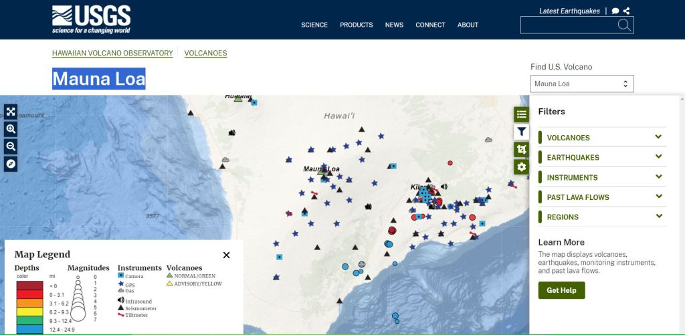Close the Map Legend panel
The width and height of the screenshot is (685, 335).
(x=226, y=255)
